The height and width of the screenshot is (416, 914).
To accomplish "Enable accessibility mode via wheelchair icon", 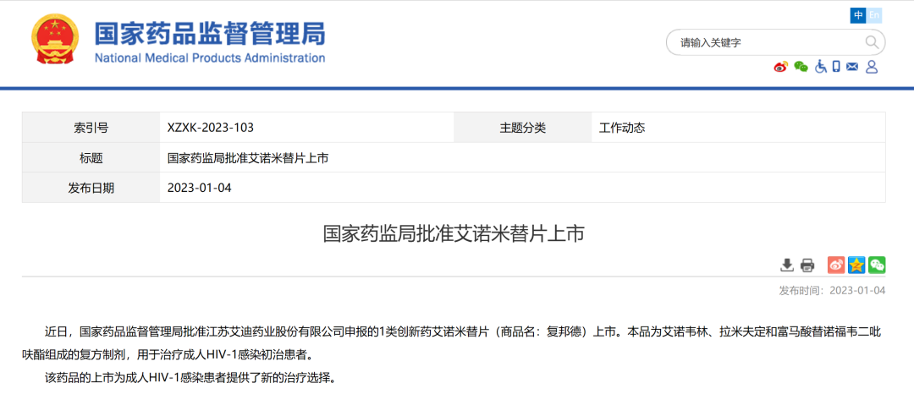I will [x=820, y=67].
